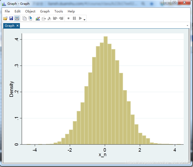Open the Help menu
Image resolution: width=193 pixels, height=167 pixels.
point(71,11)
